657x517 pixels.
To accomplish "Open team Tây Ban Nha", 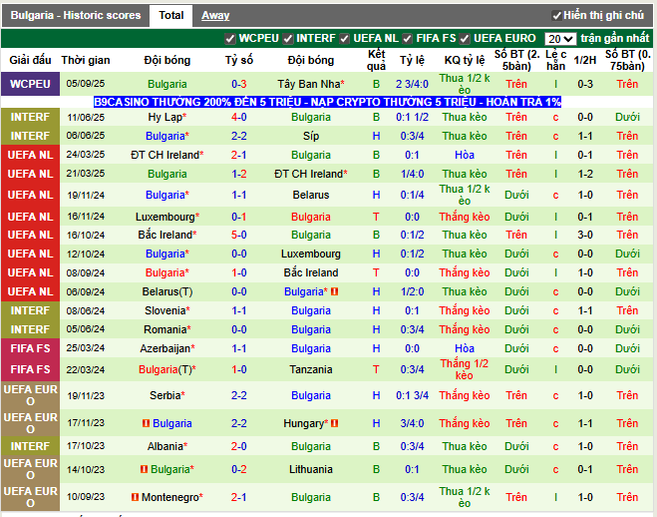I will pos(309,84).
